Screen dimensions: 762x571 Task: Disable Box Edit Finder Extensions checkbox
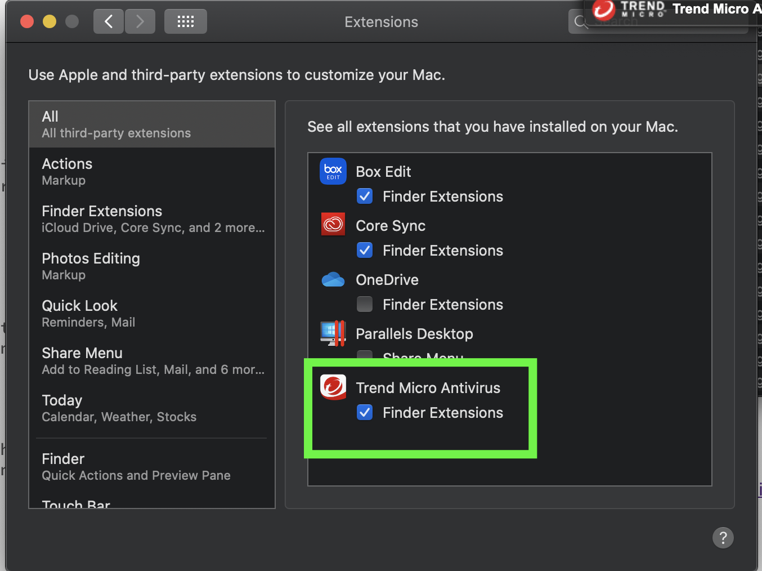click(365, 196)
